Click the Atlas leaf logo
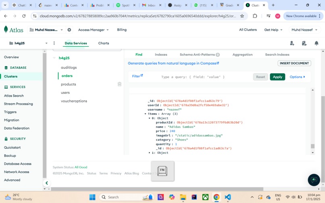 pyautogui.click(x=6, y=30)
